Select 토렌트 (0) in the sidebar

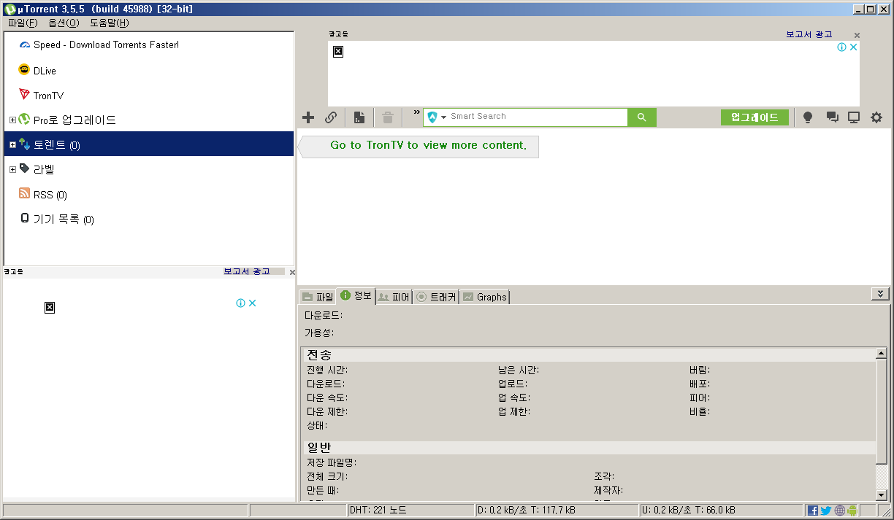[x=149, y=144]
